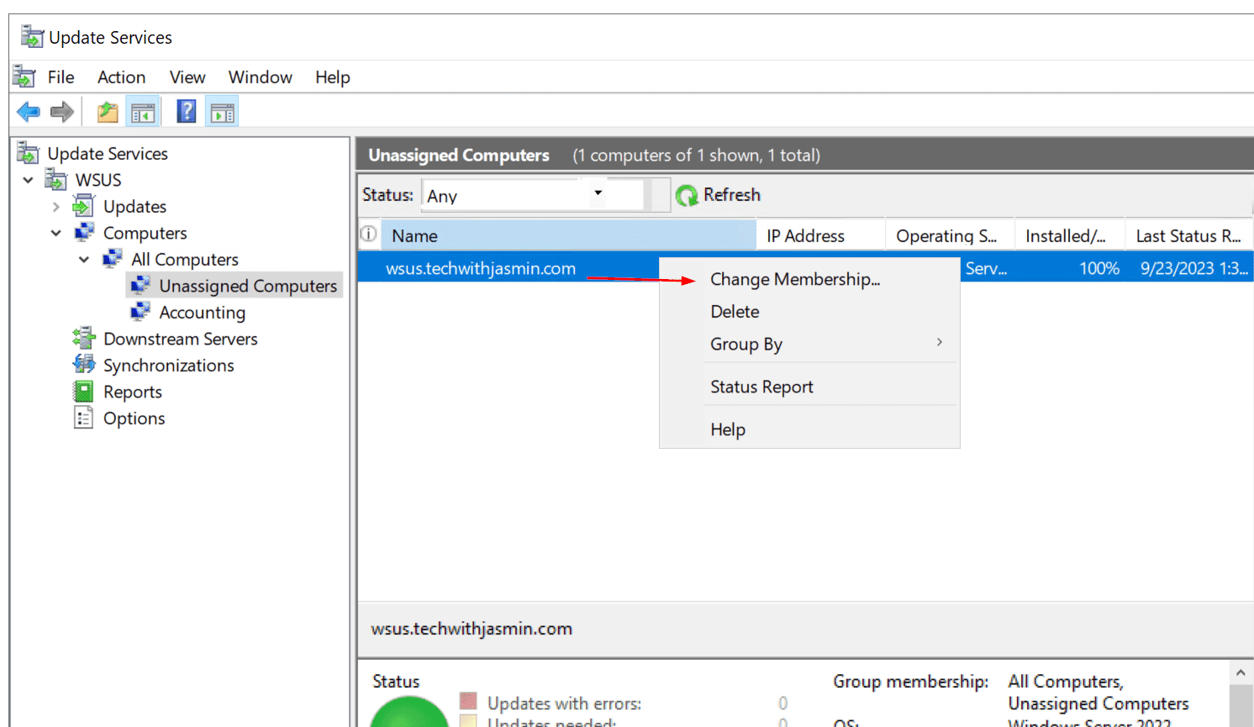Select the Accounting computer group

pyautogui.click(x=203, y=313)
